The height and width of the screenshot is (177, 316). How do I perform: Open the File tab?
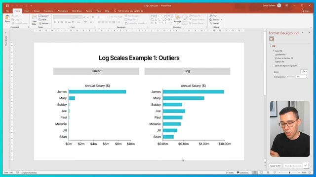coord(7,11)
